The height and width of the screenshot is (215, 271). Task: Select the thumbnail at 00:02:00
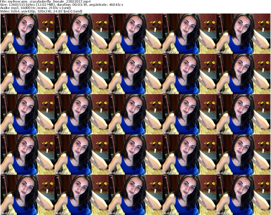pos(243,115)
